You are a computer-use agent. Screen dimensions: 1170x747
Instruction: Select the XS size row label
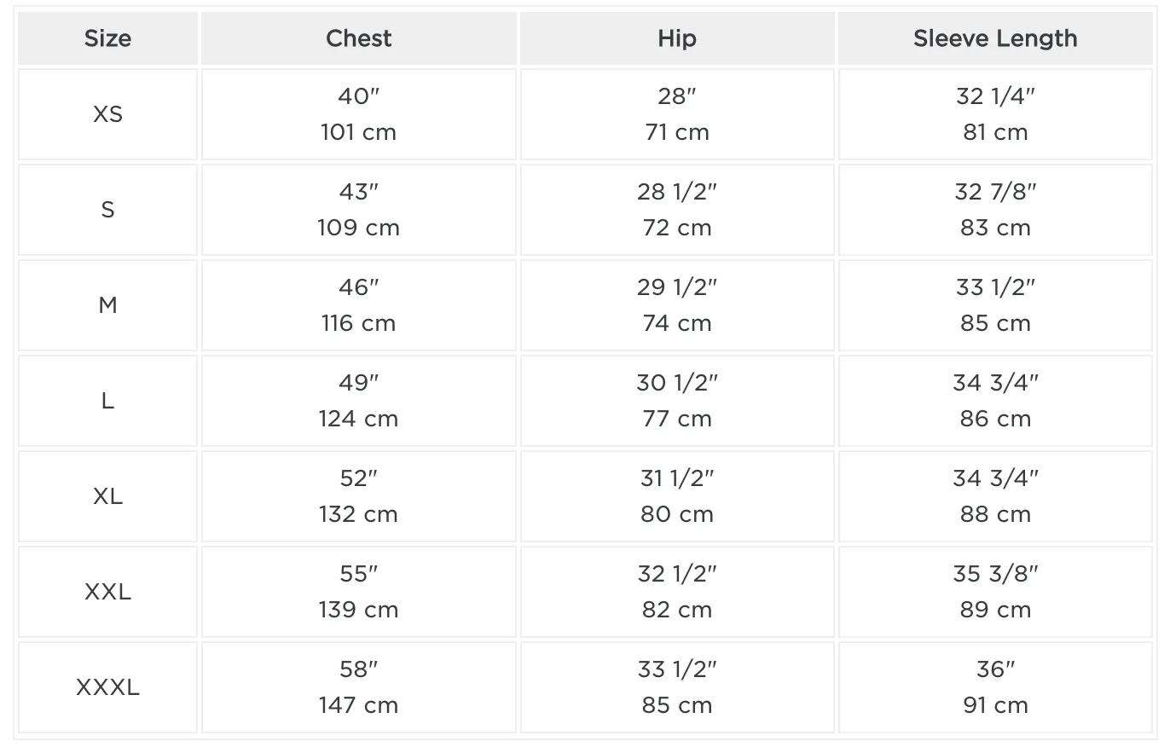coord(108,114)
